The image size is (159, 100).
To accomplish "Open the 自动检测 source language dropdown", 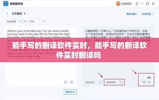I will 14,21.
